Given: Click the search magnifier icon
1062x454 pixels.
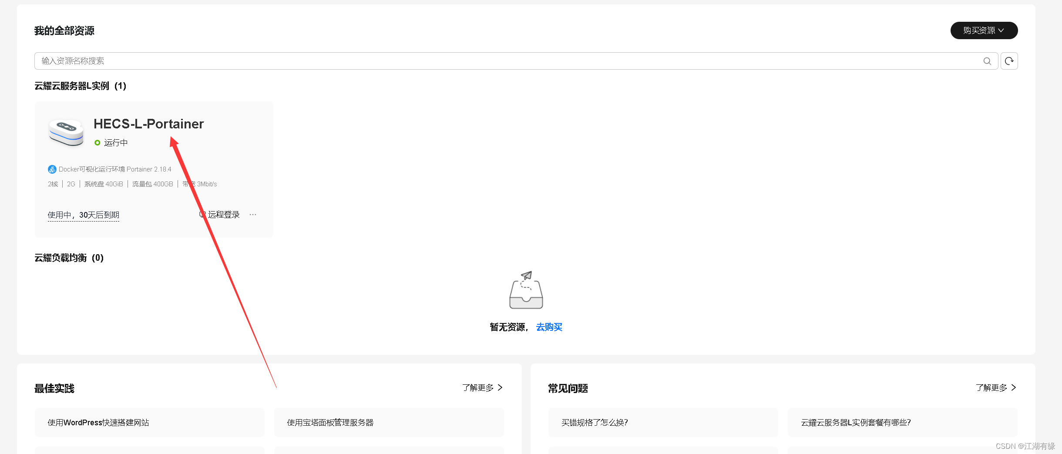Looking at the screenshot, I should 987,61.
